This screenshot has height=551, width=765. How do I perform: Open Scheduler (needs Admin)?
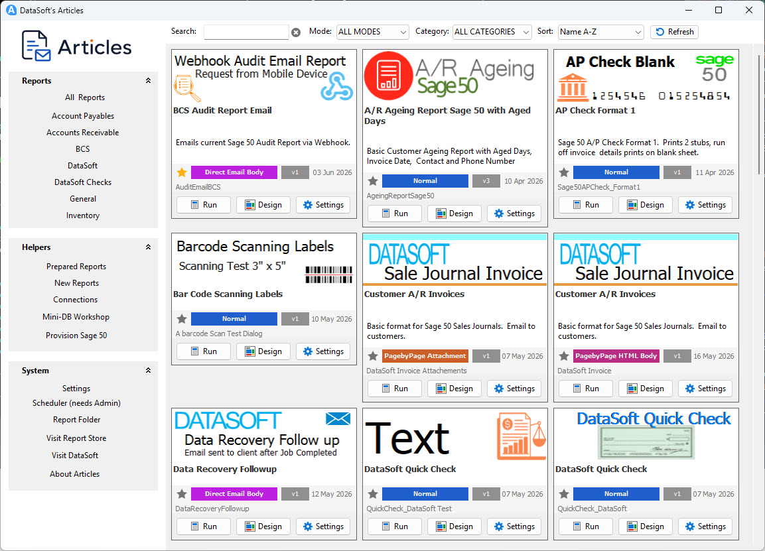[76, 403]
